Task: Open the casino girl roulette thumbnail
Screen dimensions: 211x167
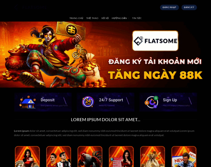Action: 27,156
